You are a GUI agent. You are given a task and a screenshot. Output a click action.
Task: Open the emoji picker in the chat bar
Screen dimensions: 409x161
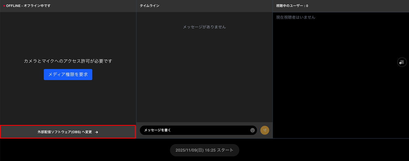pos(252,130)
